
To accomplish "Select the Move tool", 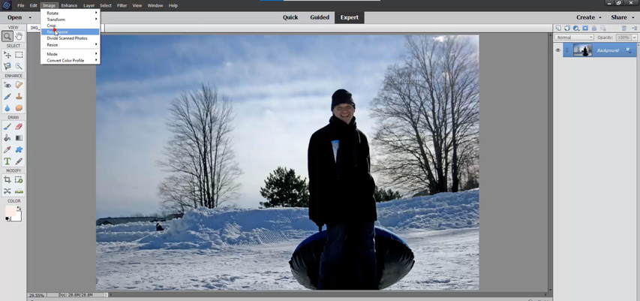I will pyautogui.click(x=7, y=55).
